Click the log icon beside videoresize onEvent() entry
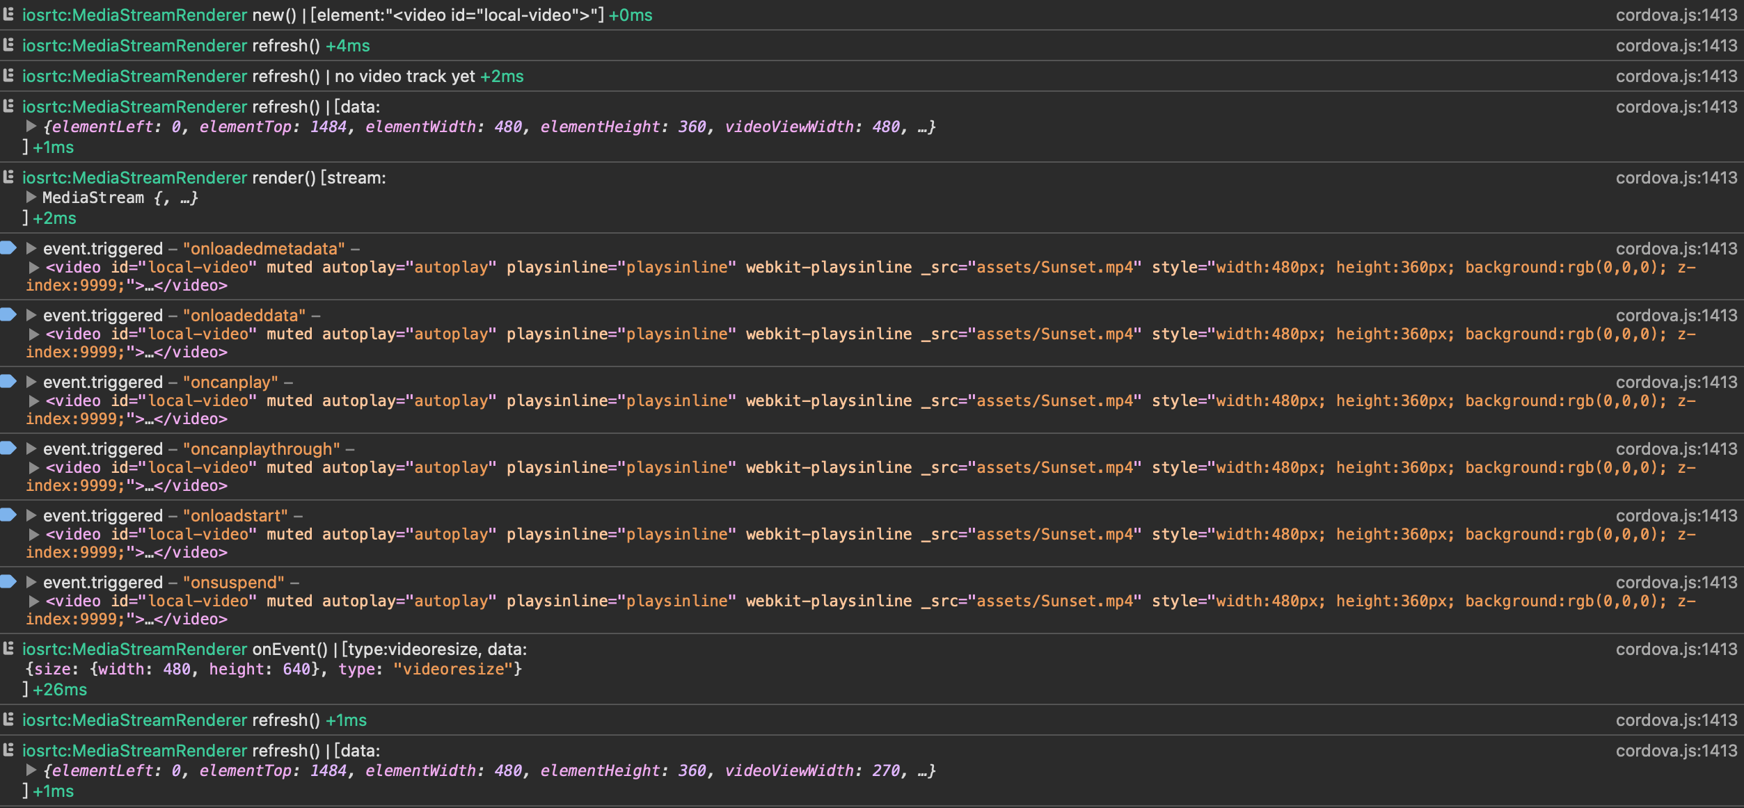 point(8,649)
